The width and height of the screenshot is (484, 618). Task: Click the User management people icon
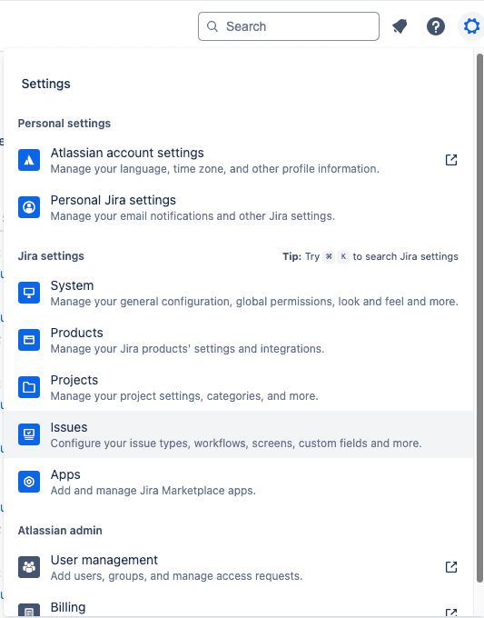[29, 567]
